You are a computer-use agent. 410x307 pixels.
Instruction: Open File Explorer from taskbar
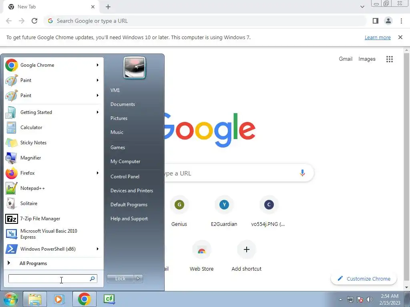(x=35, y=299)
